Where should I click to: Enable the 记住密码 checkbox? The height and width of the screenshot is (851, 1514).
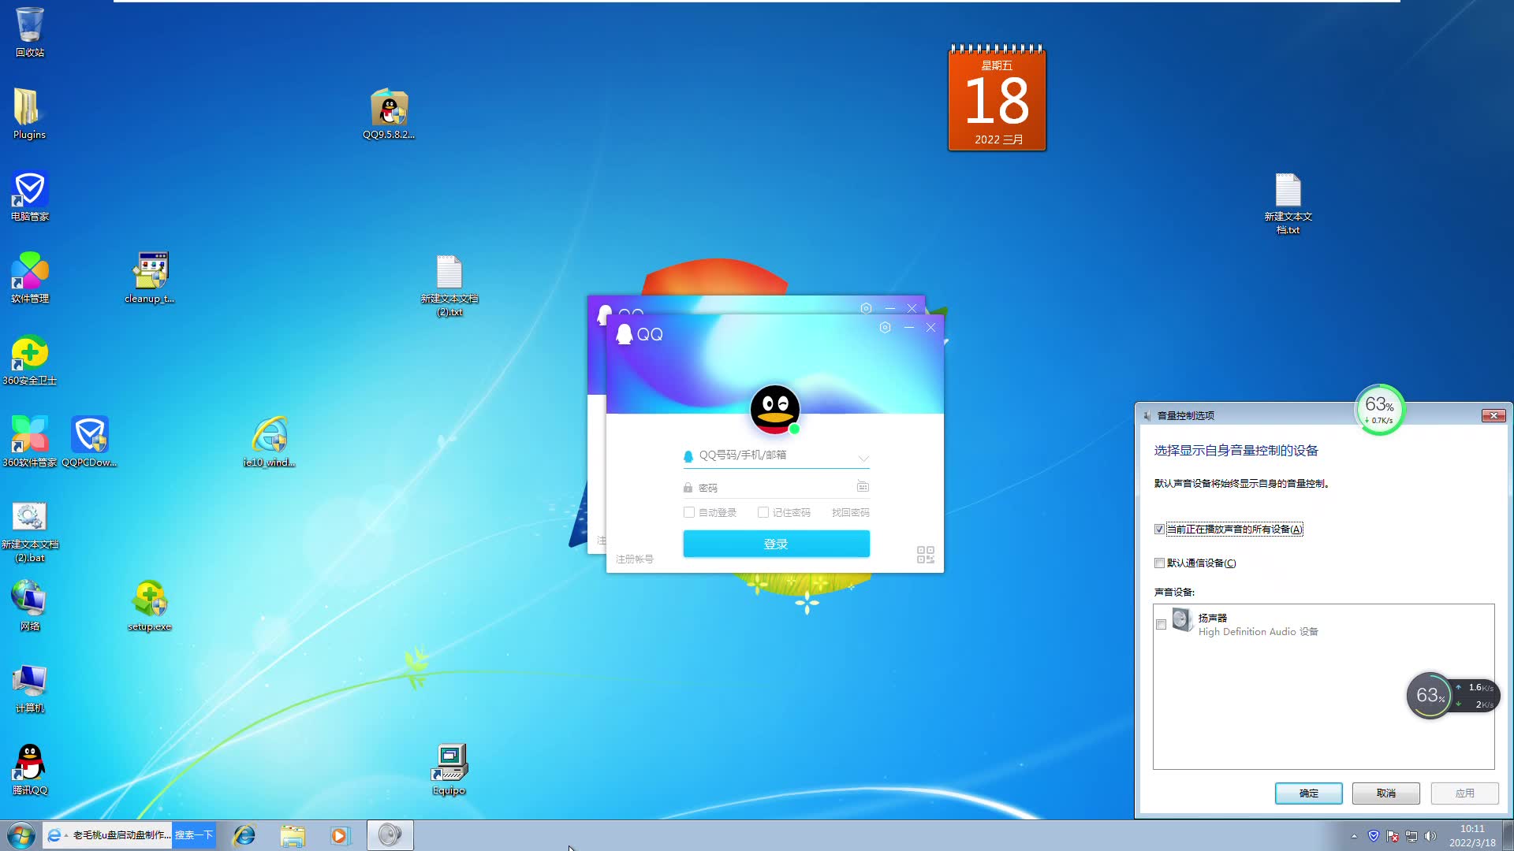click(763, 512)
